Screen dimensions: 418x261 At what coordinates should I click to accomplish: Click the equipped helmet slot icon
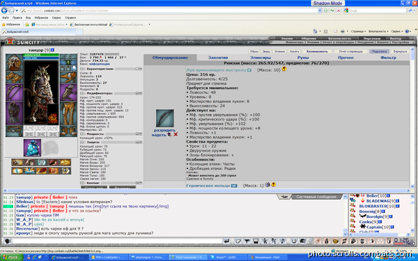(14, 62)
